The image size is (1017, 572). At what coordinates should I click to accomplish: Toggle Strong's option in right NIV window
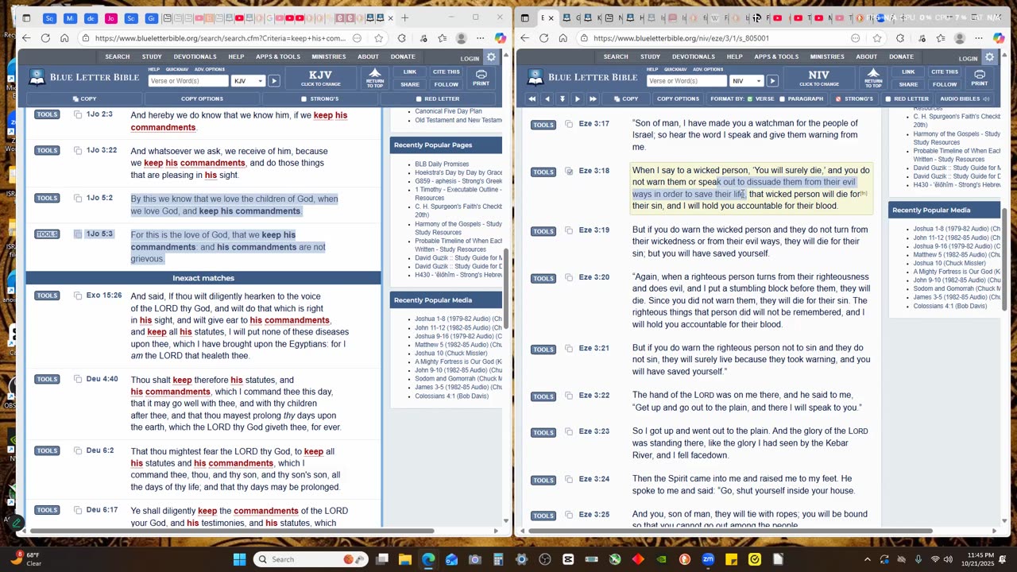pyautogui.click(x=854, y=99)
